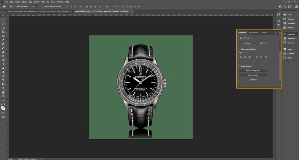
Task: Select the Eraser tool
Action: click(3, 60)
